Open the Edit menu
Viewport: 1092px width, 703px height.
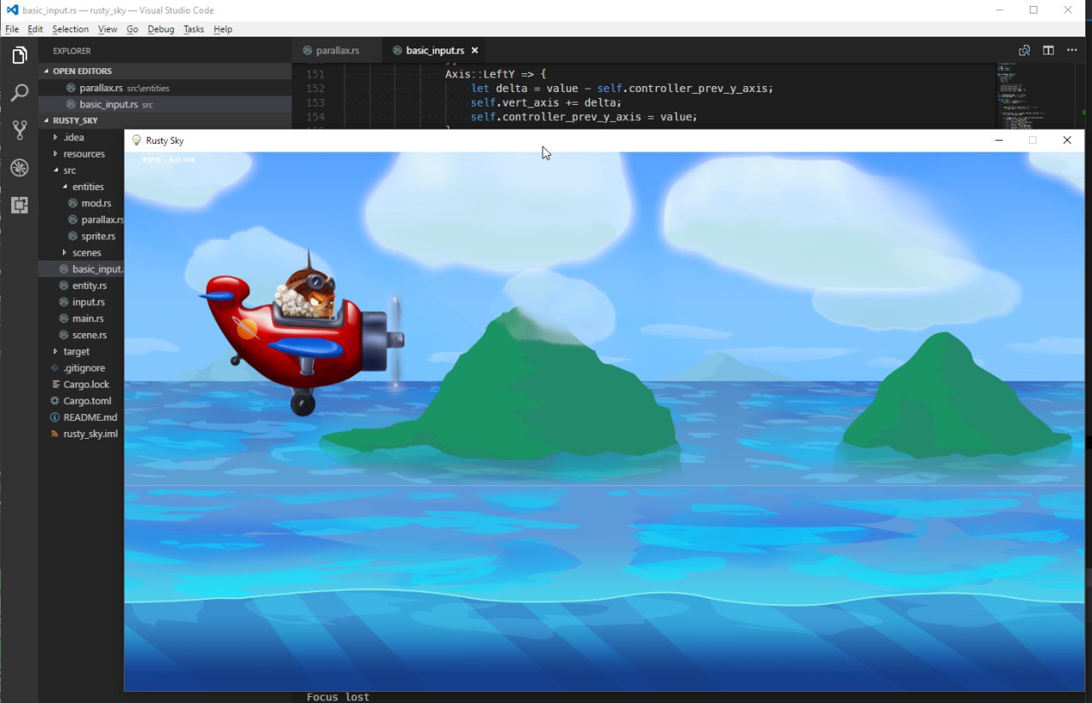pyautogui.click(x=35, y=29)
